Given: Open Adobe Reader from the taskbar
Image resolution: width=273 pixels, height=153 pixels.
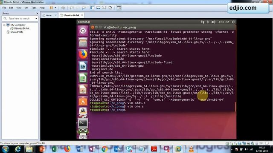Looking at the screenshot, I should tap(154, 149).
